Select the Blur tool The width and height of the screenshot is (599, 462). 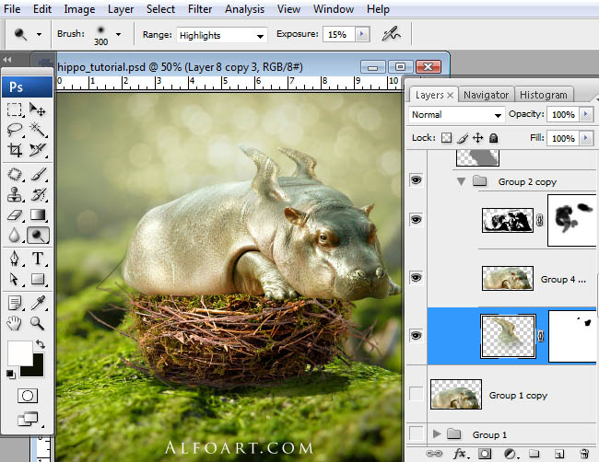(x=15, y=235)
